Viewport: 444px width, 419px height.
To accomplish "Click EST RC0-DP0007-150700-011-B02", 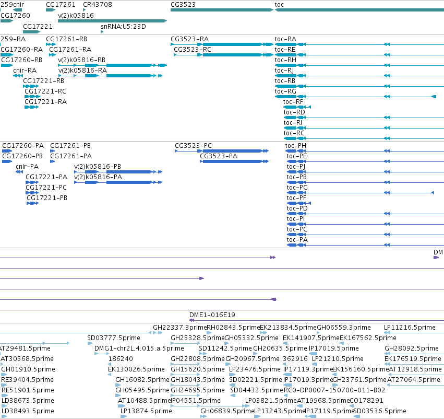I will (334, 390).
